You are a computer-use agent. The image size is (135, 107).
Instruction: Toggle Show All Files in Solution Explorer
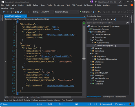tap(108, 19)
